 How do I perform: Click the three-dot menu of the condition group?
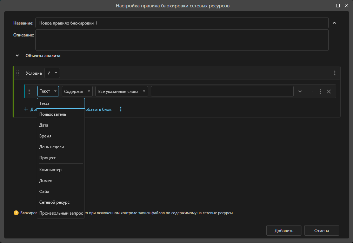(334, 73)
